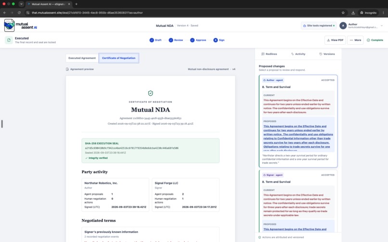
Task: Open the Versions panel tab
Action: (x=327, y=54)
